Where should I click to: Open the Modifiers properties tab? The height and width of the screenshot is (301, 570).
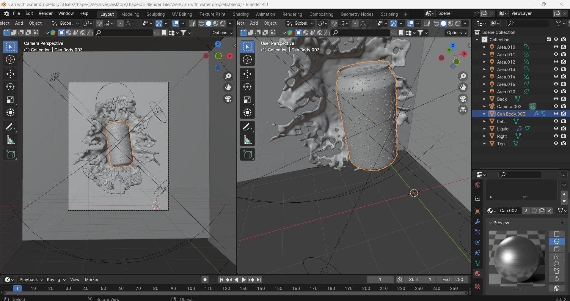478,222
